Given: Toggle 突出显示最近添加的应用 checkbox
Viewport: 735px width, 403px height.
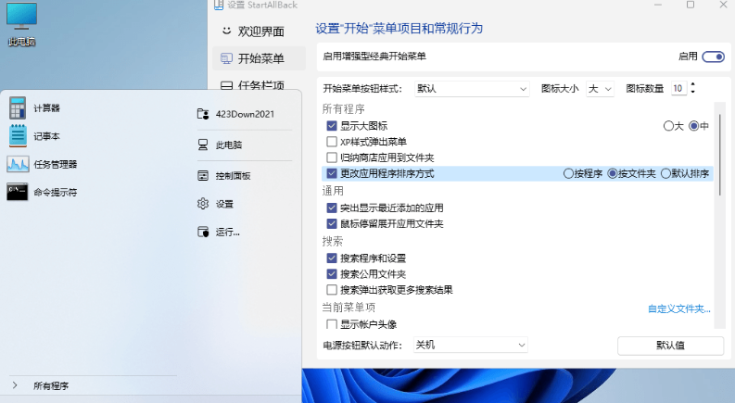Looking at the screenshot, I should tap(332, 208).
